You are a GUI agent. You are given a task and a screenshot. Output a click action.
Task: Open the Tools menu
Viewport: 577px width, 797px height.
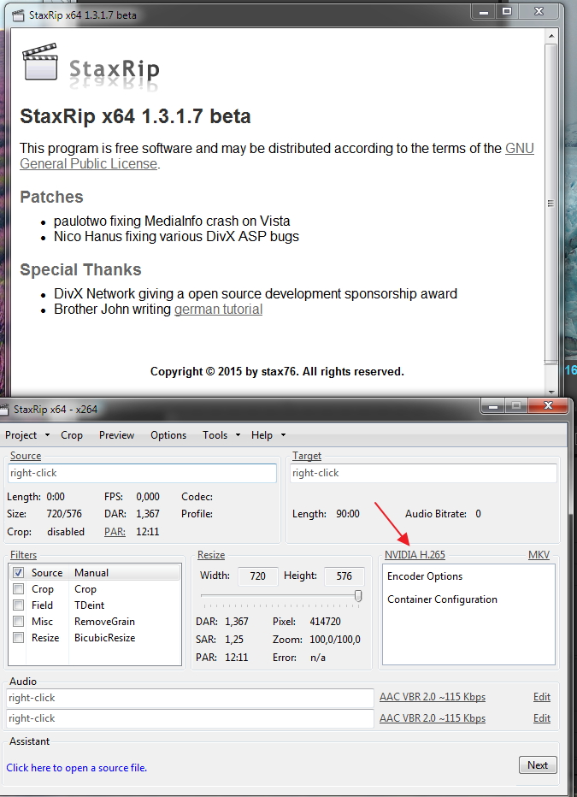tap(215, 435)
